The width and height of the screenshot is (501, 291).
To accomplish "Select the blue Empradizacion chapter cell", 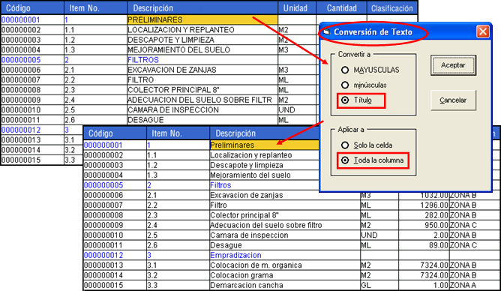I will pyautogui.click(x=285, y=255).
